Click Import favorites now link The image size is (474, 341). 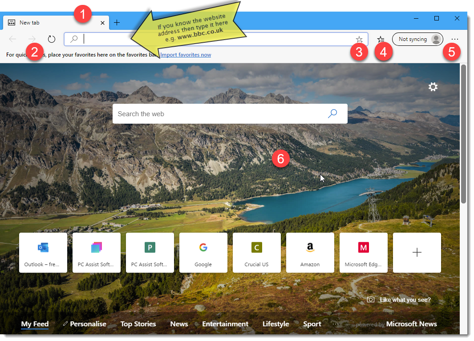(x=186, y=55)
